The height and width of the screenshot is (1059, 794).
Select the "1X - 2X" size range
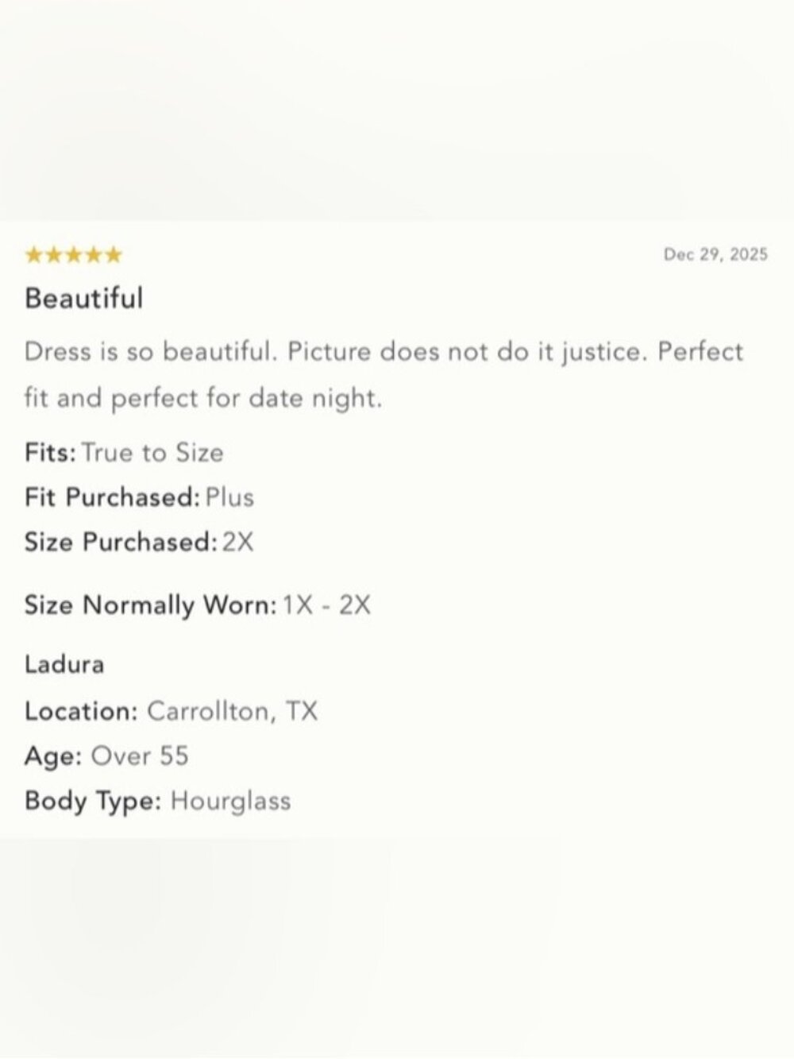pyautogui.click(x=326, y=605)
